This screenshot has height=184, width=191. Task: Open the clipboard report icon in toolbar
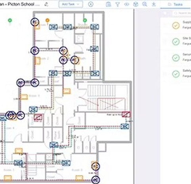[x=109, y=4]
